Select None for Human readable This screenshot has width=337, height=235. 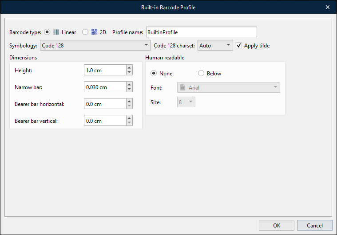(x=154, y=74)
